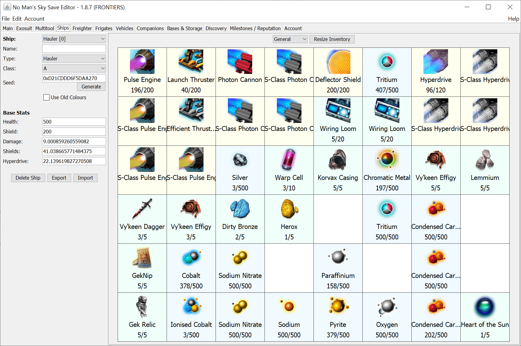This screenshot has width=521, height=346.
Task: Enable the Use Old Colours checkbox
Action: [x=46, y=97]
